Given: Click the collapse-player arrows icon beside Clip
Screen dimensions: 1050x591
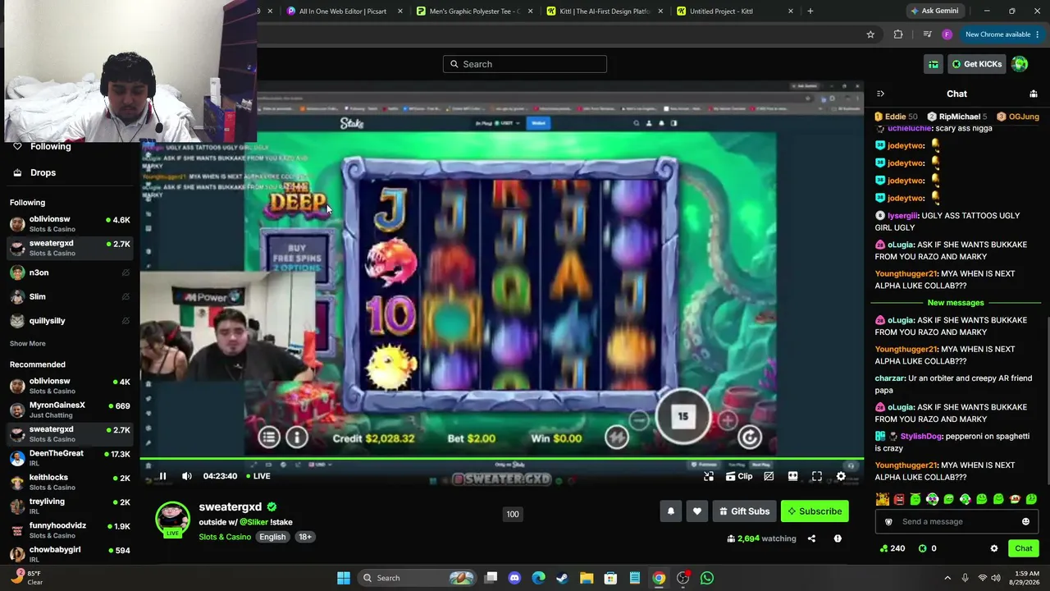Looking at the screenshot, I should click(x=709, y=476).
